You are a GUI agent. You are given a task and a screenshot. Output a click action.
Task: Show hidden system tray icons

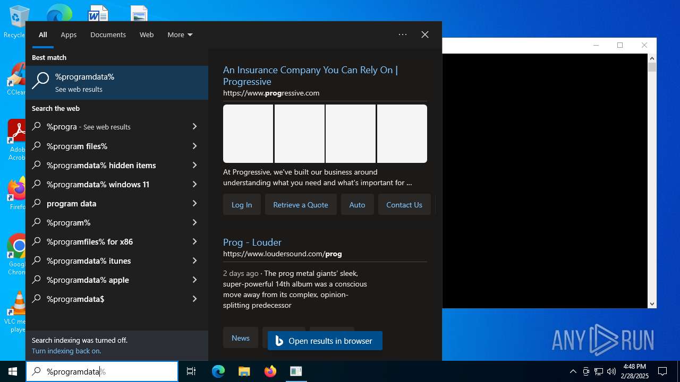pyautogui.click(x=573, y=371)
